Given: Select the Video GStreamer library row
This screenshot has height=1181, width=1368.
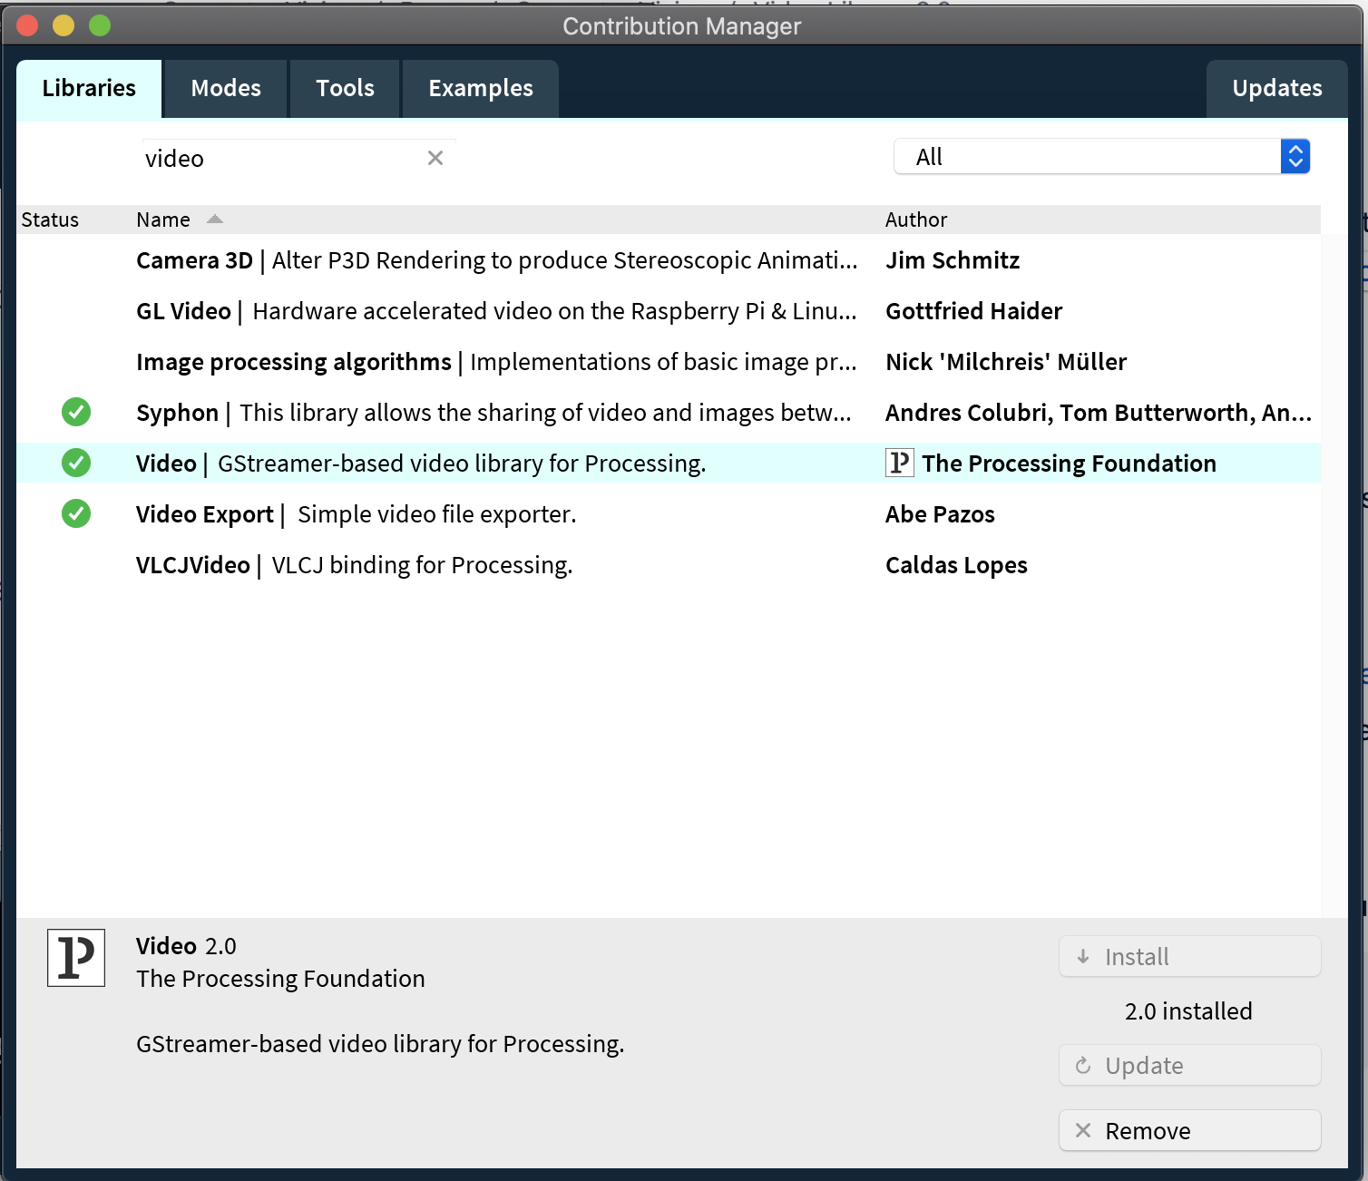Looking at the screenshot, I should coord(669,463).
